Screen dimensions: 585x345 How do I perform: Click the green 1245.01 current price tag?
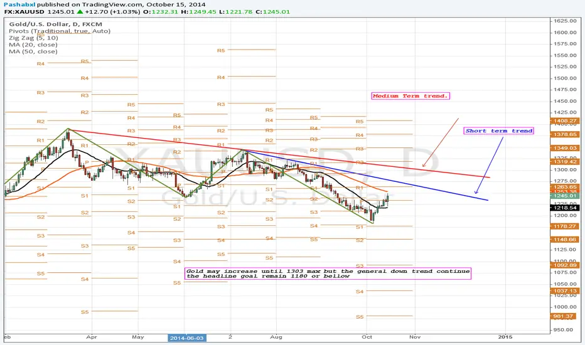(565, 196)
